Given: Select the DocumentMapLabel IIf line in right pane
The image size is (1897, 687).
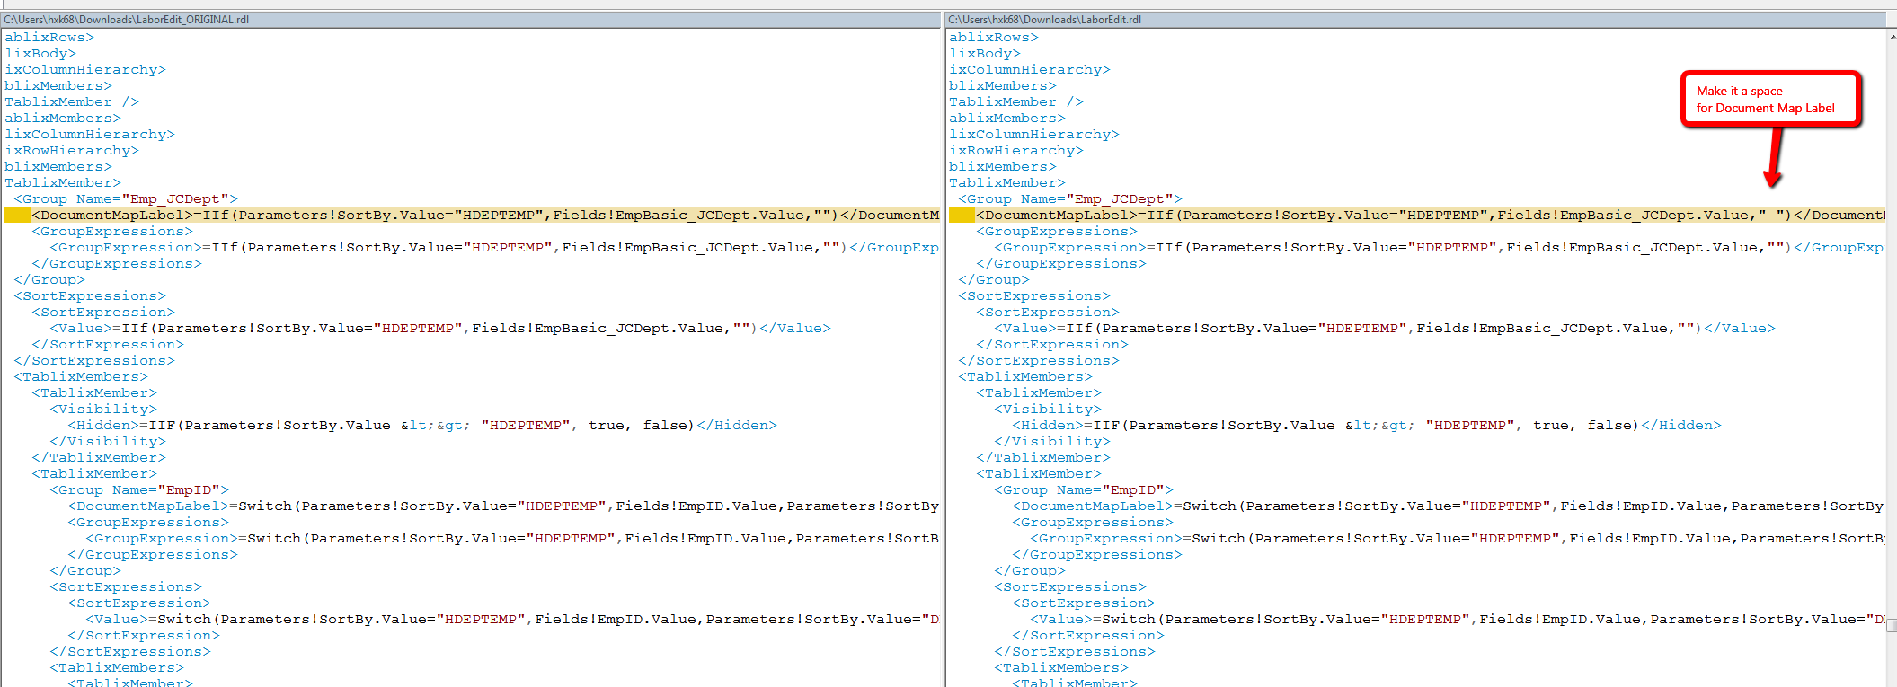Looking at the screenshot, I should [1431, 215].
